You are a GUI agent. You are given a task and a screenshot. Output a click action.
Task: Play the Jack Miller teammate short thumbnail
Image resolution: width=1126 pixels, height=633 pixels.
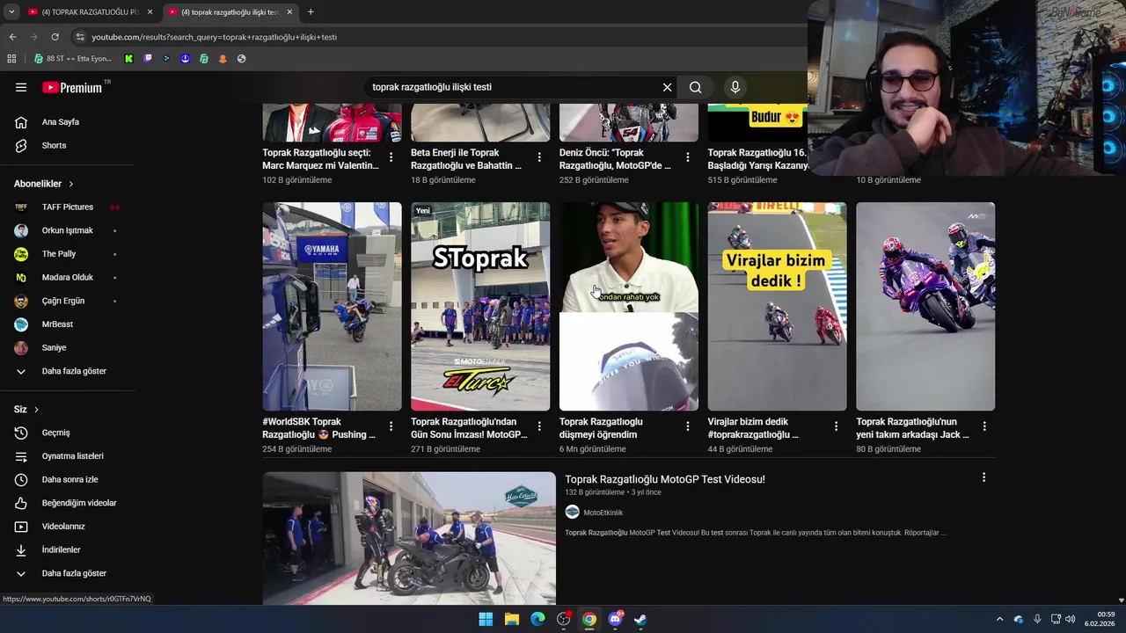tap(925, 307)
